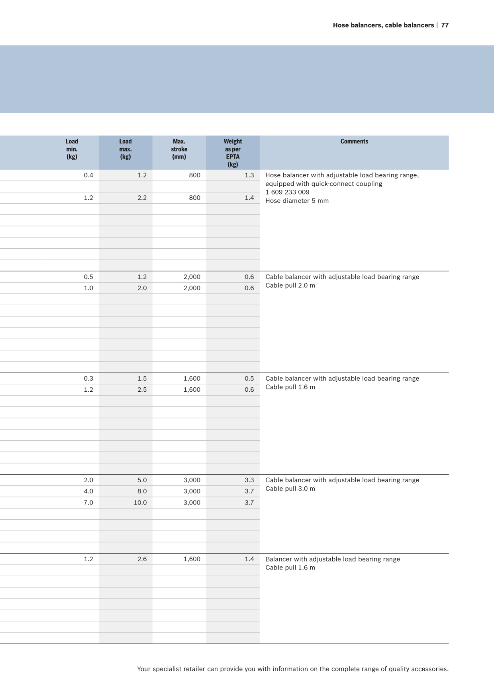The height and width of the screenshot is (699, 494).
Task: Click weight 0.5 in the 0.3 load row
Action: [x=249, y=379]
